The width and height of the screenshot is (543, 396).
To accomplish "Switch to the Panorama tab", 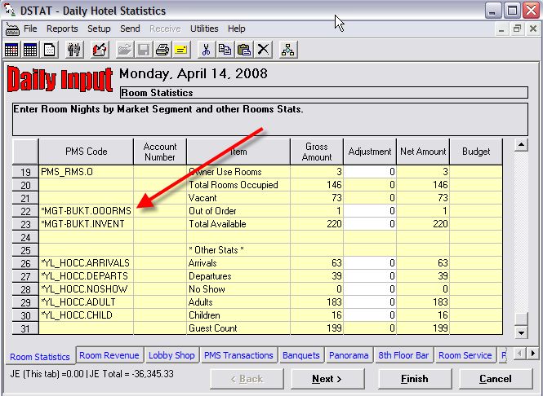I will [349, 355].
